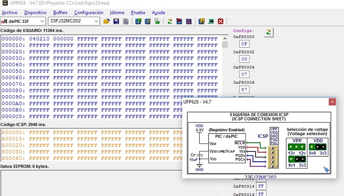Click the chip icon with green arrow
The width and height of the screenshot is (344, 196).
point(138,21)
